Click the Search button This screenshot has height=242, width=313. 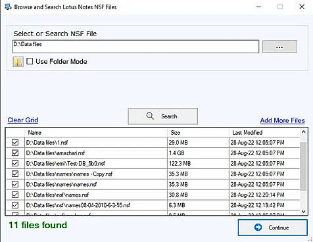tap(163, 116)
